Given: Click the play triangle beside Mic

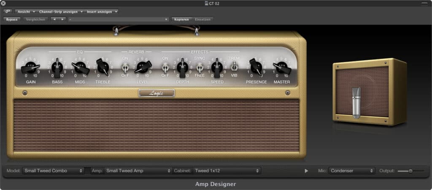Looking at the screenshot, I should point(306,171).
